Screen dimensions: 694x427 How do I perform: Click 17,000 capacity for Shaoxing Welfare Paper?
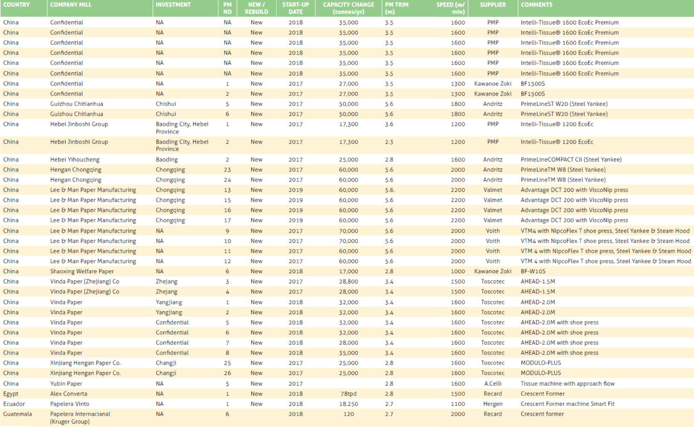tap(349, 272)
